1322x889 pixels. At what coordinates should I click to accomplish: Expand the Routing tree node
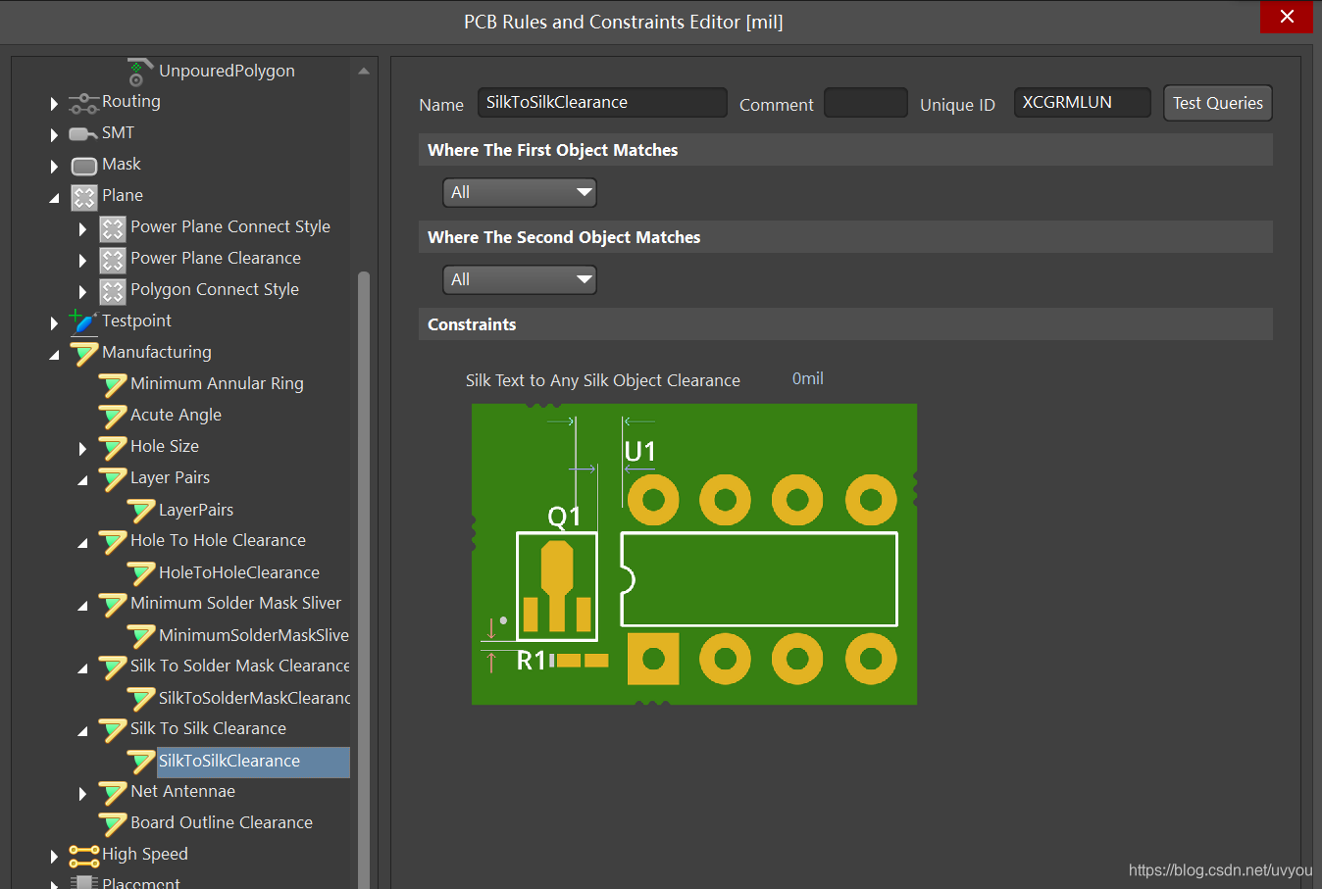point(54,103)
